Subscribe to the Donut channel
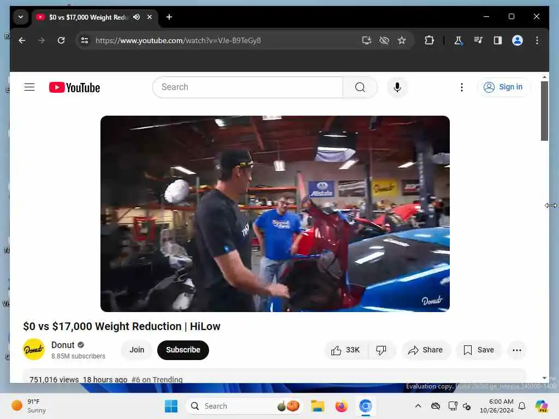Viewport: 559px width, 419px height. tap(183, 350)
